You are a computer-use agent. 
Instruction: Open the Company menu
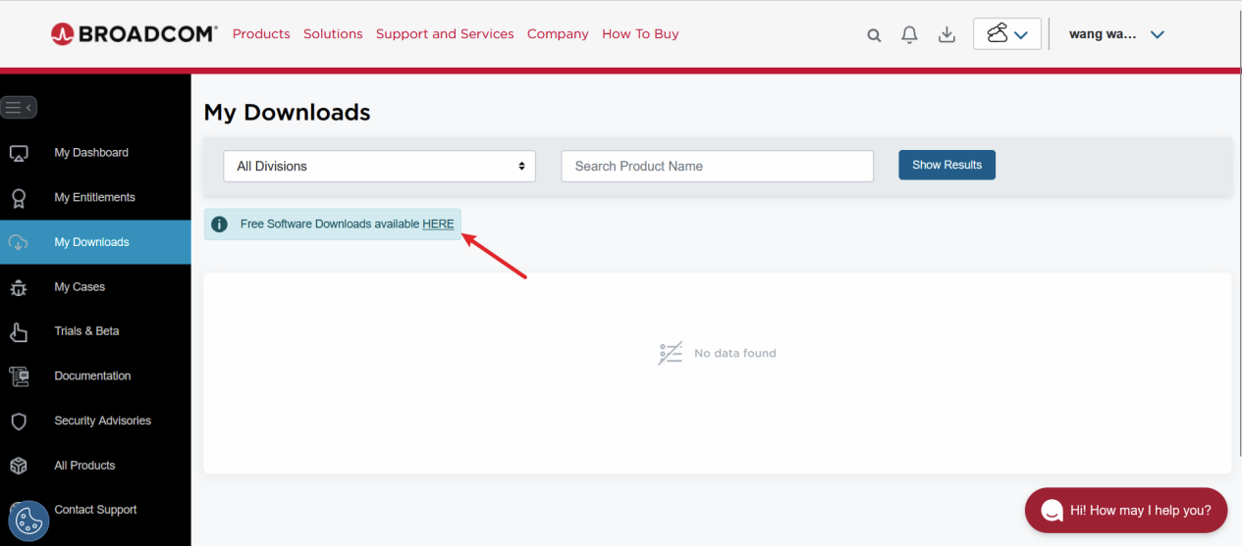click(558, 33)
